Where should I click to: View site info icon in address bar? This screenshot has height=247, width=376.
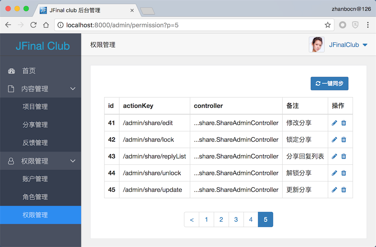[60, 25]
